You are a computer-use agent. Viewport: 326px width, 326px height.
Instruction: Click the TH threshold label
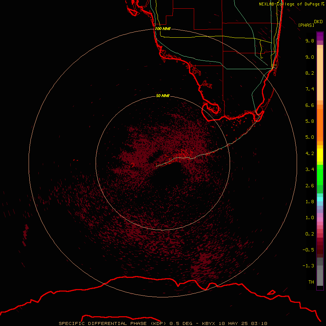[311, 282]
